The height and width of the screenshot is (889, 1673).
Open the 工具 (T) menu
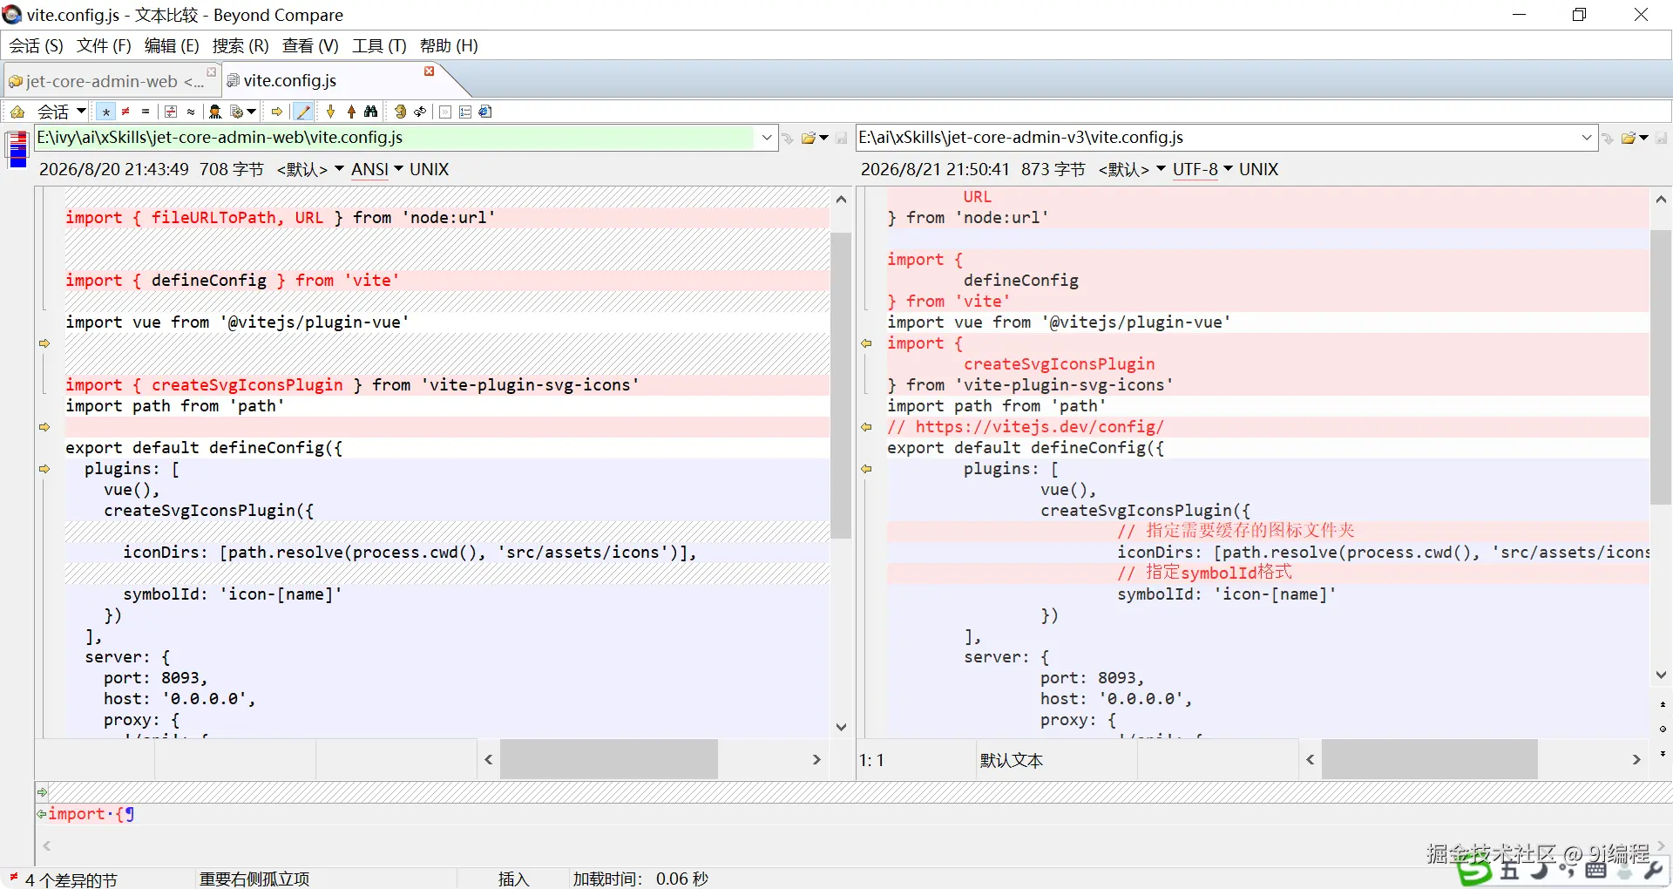[x=379, y=45]
